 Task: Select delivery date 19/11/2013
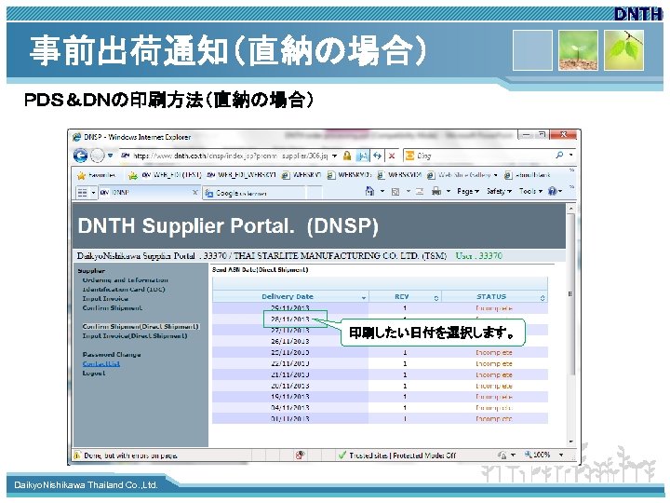pos(289,397)
